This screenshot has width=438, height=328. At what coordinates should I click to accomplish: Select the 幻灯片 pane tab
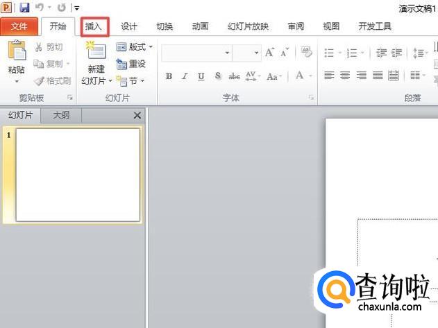tap(20, 115)
